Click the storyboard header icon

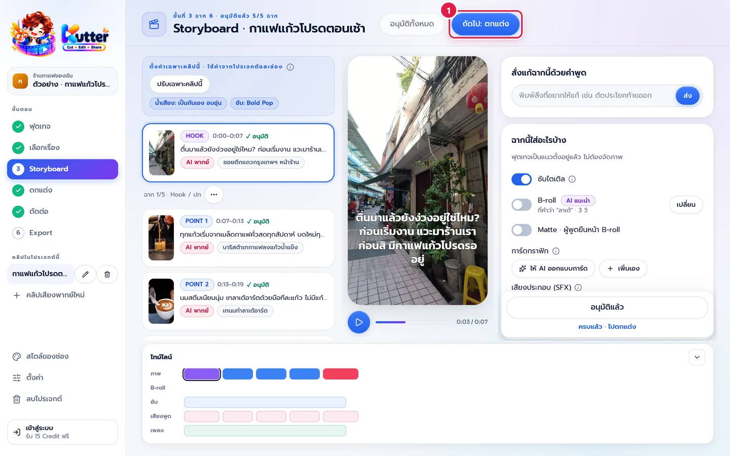[x=154, y=24]
